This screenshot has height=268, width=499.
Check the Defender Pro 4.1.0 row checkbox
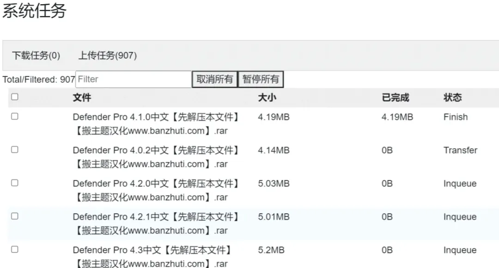(x=15, y=116)
